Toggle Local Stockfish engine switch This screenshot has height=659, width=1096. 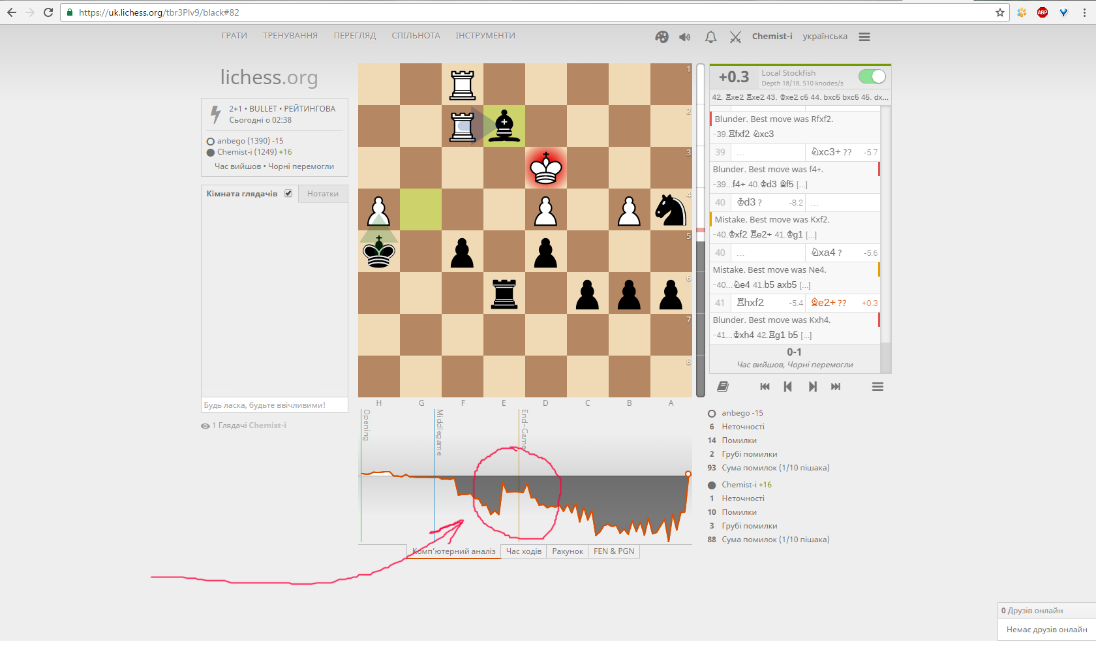(872, 77)
